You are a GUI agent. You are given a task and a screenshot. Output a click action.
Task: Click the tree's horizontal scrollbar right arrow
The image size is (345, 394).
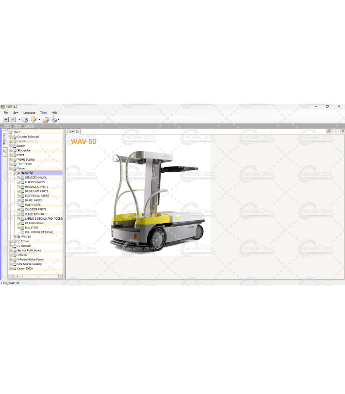coord(61,276)
